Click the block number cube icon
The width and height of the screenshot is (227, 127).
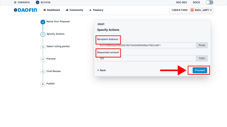pos(15,2)
